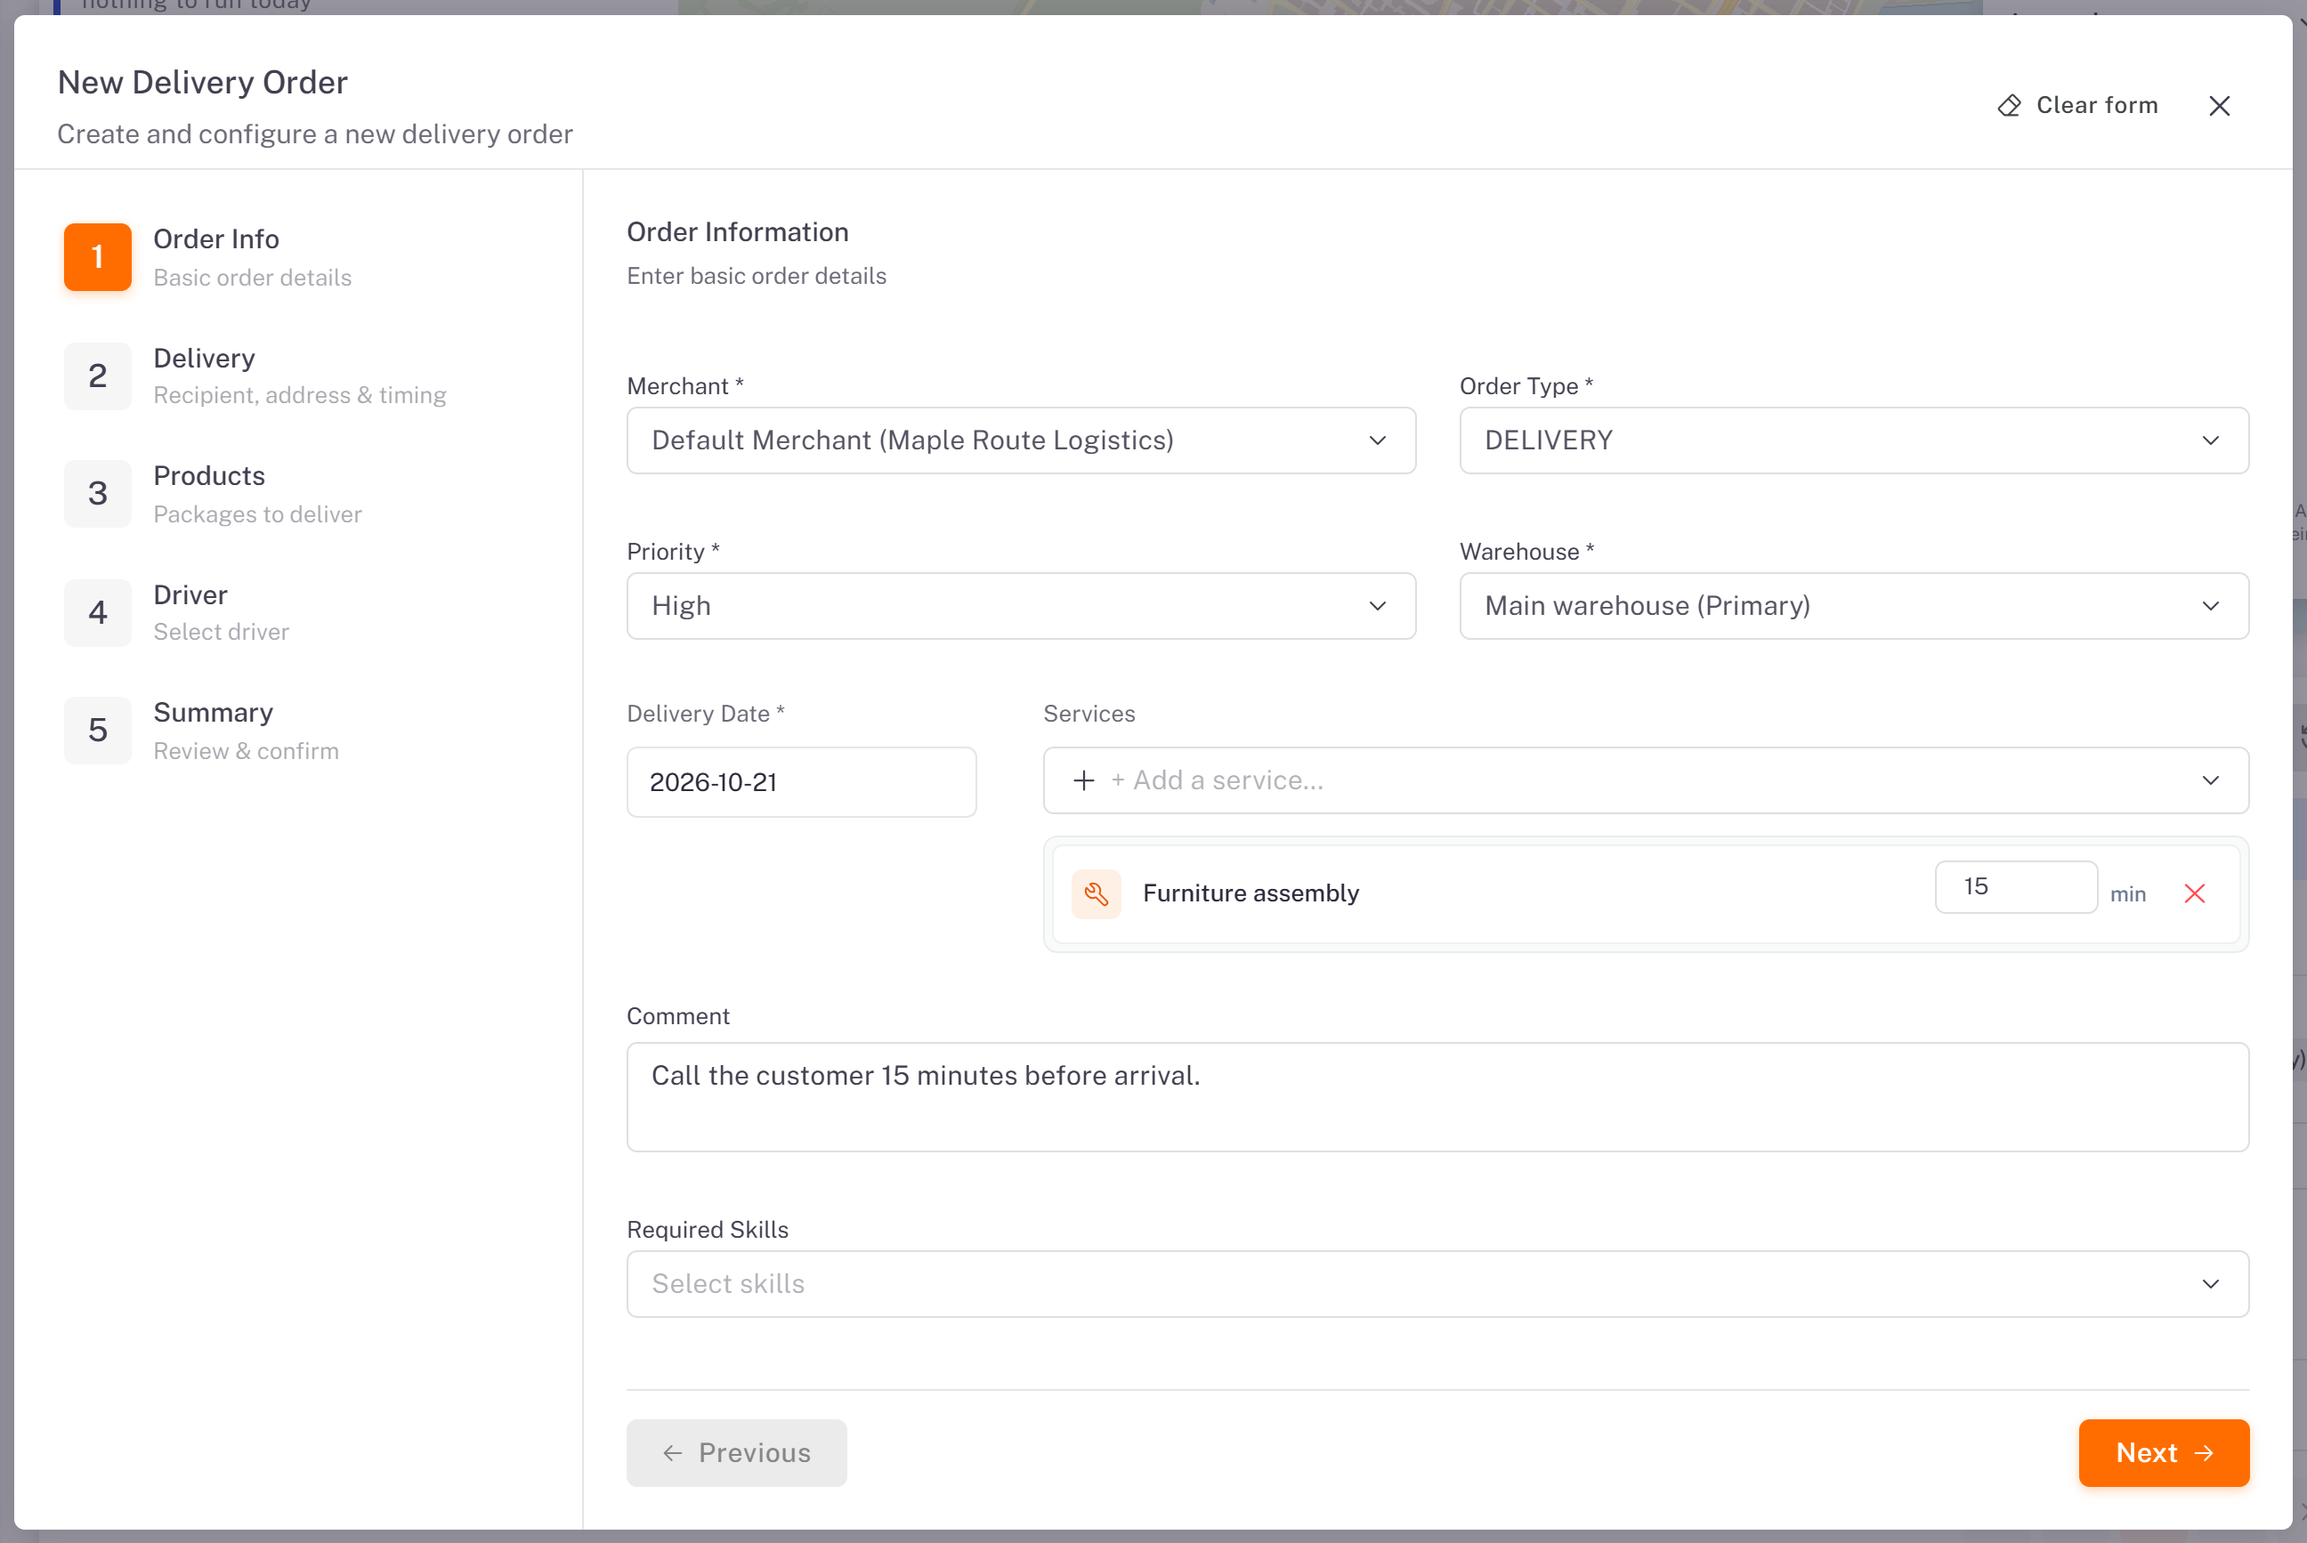Click the Furniture assembly service name
Screen dimensions: 2307x1543
1250,893
